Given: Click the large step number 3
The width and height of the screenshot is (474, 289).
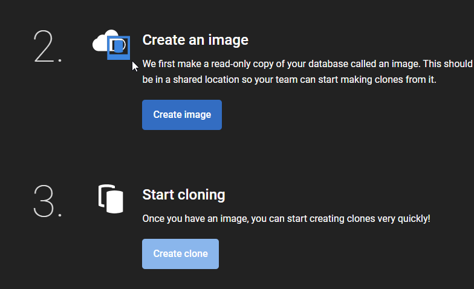Looking at the screenshot, I should click(47, 201).
